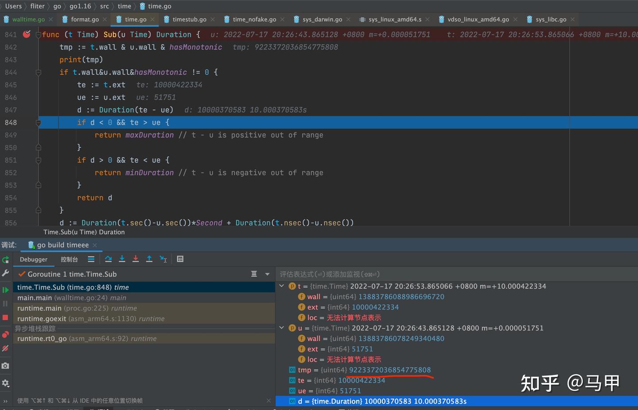Click the Run to Cursor icon
638x410 pixels.
click(x=163, y=259)
